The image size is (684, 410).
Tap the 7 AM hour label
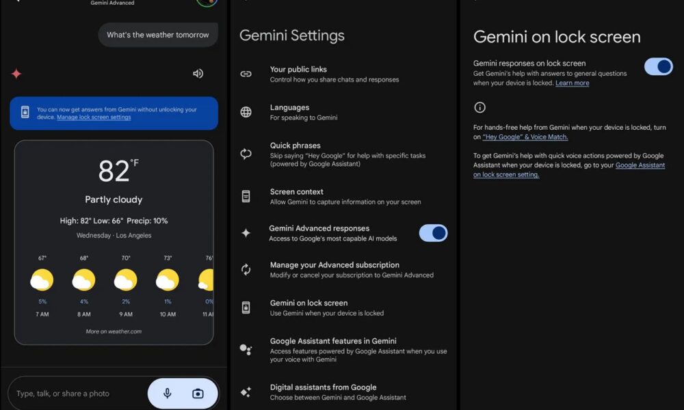tap(42, 314)
